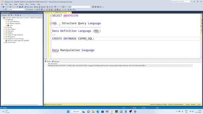
Task: Open the File menu
Action: coord(2,4)
